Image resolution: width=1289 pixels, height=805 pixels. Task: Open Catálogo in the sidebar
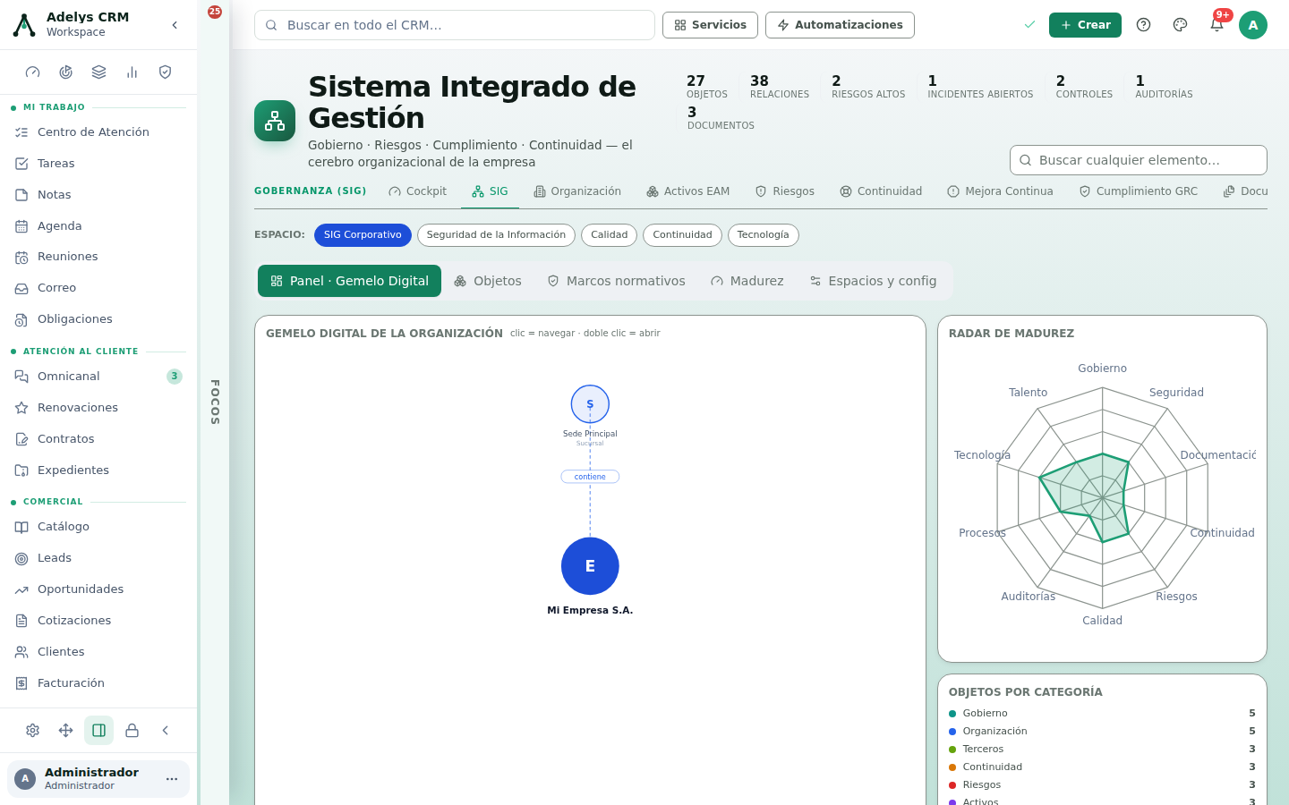click(x=98, y=527)
